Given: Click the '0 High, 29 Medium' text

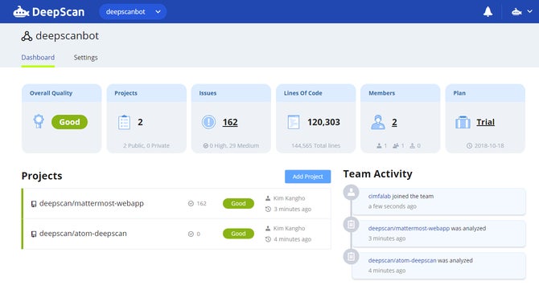Looking at the screenshot, I should point(234,145).
